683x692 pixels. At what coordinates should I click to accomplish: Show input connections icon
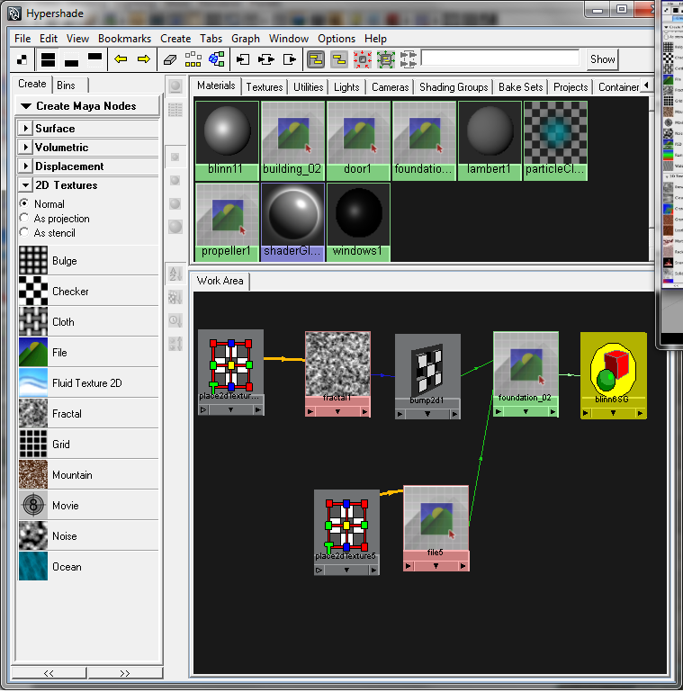[243, 59]
